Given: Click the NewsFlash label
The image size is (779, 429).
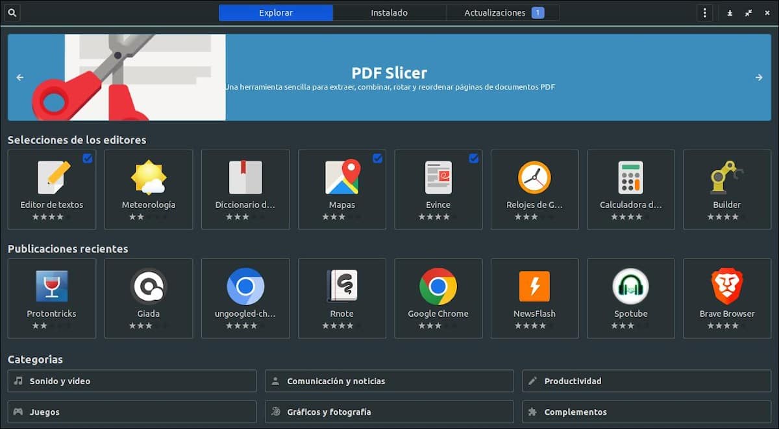Looking at the screenshot, I should pos(534,314).
